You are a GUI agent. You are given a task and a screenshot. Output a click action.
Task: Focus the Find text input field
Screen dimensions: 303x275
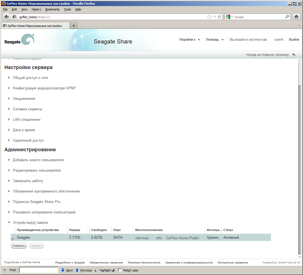(x=39, y=270)
